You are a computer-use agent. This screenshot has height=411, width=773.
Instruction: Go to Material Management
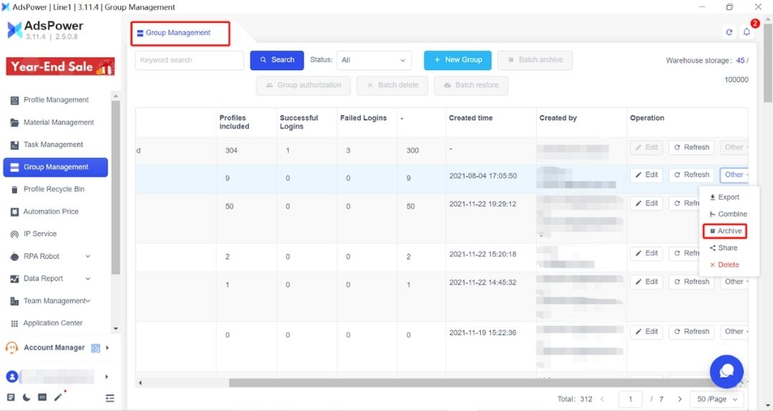click(x=58, y=122)
